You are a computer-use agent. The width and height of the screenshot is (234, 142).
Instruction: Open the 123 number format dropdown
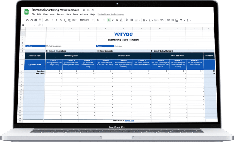click(x=74, y=20)
